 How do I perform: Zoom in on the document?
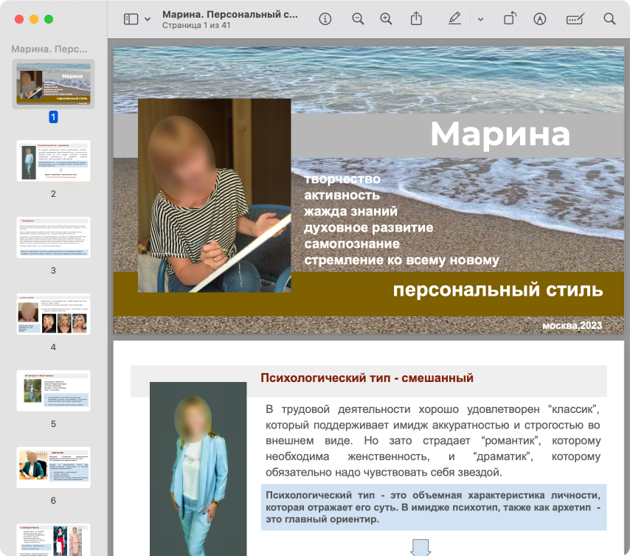386,19
